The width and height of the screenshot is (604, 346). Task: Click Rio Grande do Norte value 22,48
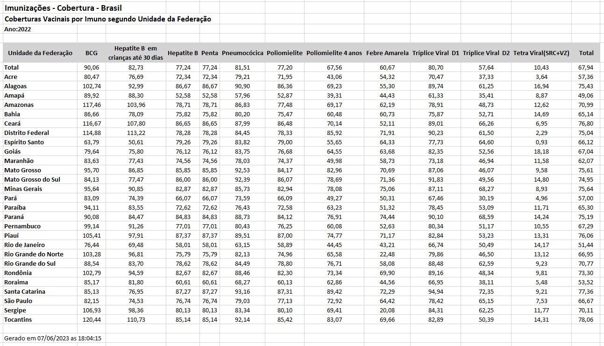(387, 254)
